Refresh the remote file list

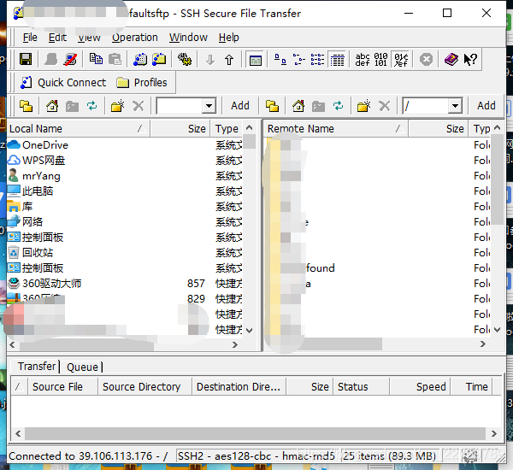pyautogui.click(x=338, y=106)
